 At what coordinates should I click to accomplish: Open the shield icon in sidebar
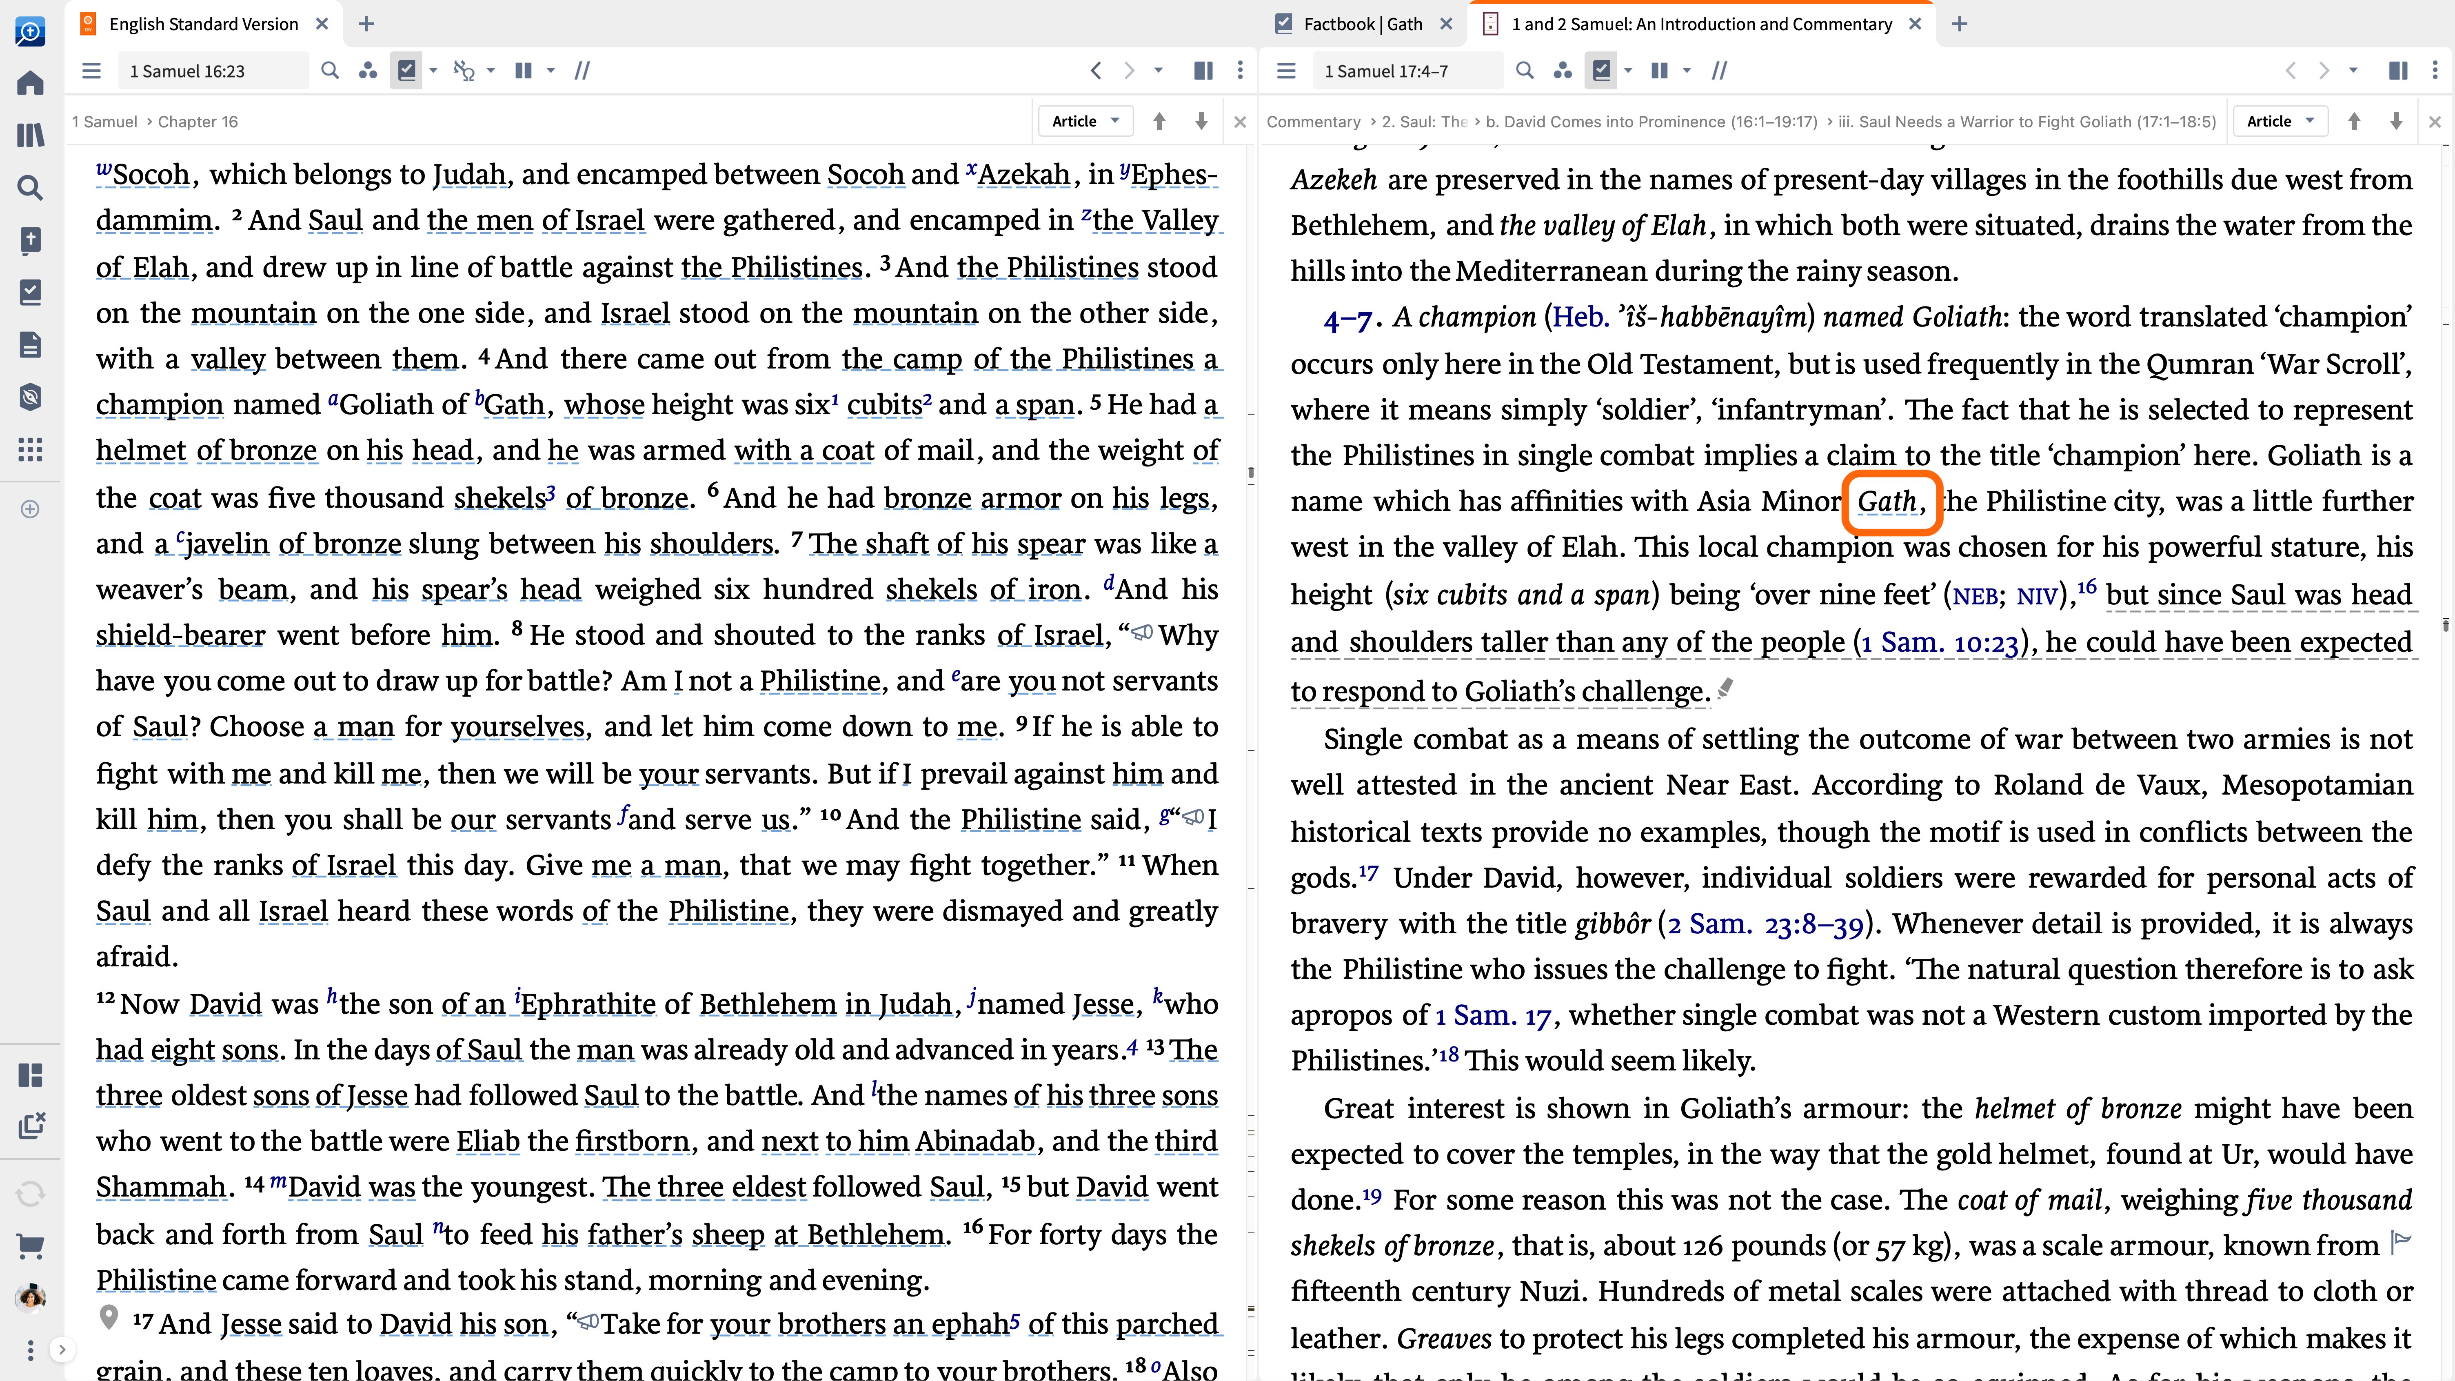pyautogui.click(x=31, y=397)
